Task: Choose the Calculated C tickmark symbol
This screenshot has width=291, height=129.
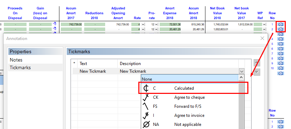Action: 146,88
